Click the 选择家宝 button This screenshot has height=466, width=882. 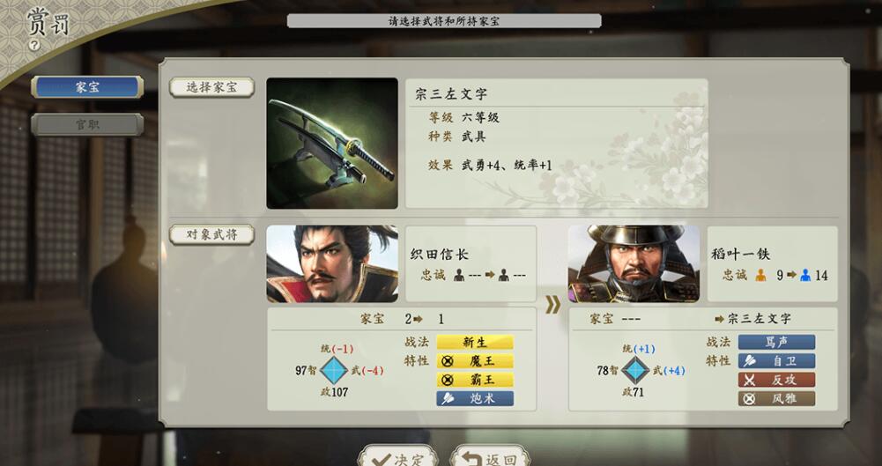pos(211,87)
